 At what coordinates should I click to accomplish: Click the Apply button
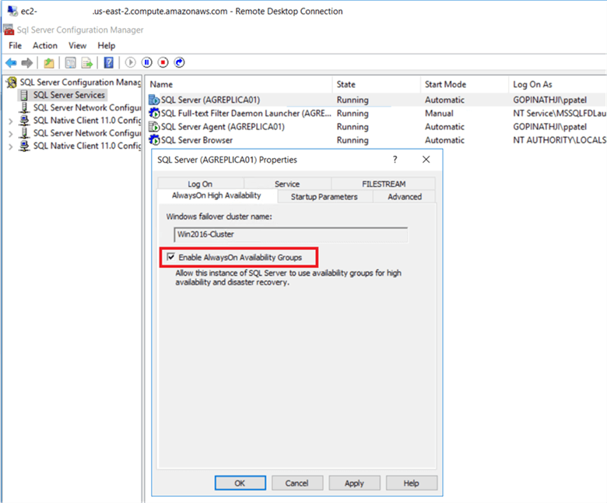click(354, 483)
